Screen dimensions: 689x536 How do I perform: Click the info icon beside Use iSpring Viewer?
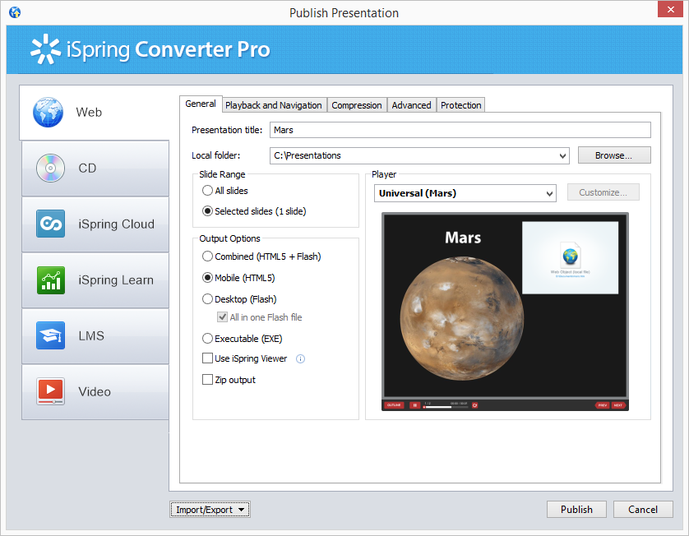tap(299, 358)
